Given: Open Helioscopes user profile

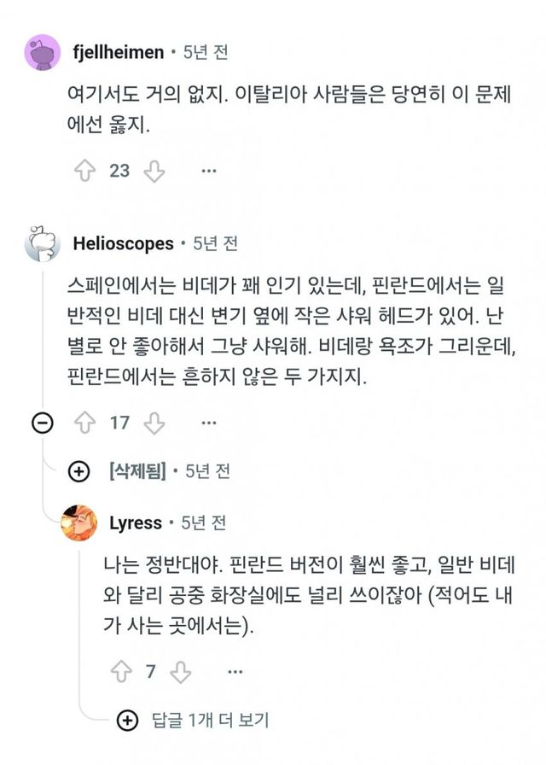Looking at the screenshot, I should (123, 243).
